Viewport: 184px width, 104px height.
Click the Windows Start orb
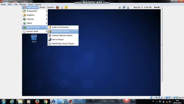pyautogui.click(x=3, y=101)
